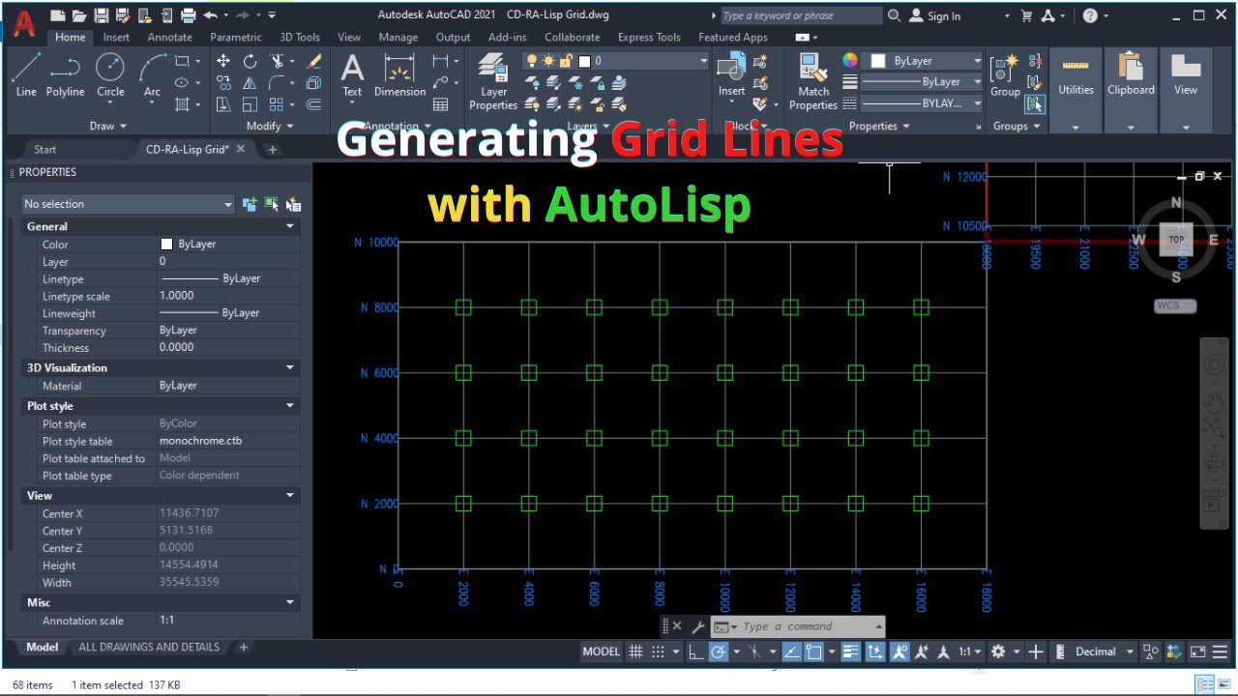Click the Sign In button
This screenshot has height=696, width=1238.
[x=935, y=15]
